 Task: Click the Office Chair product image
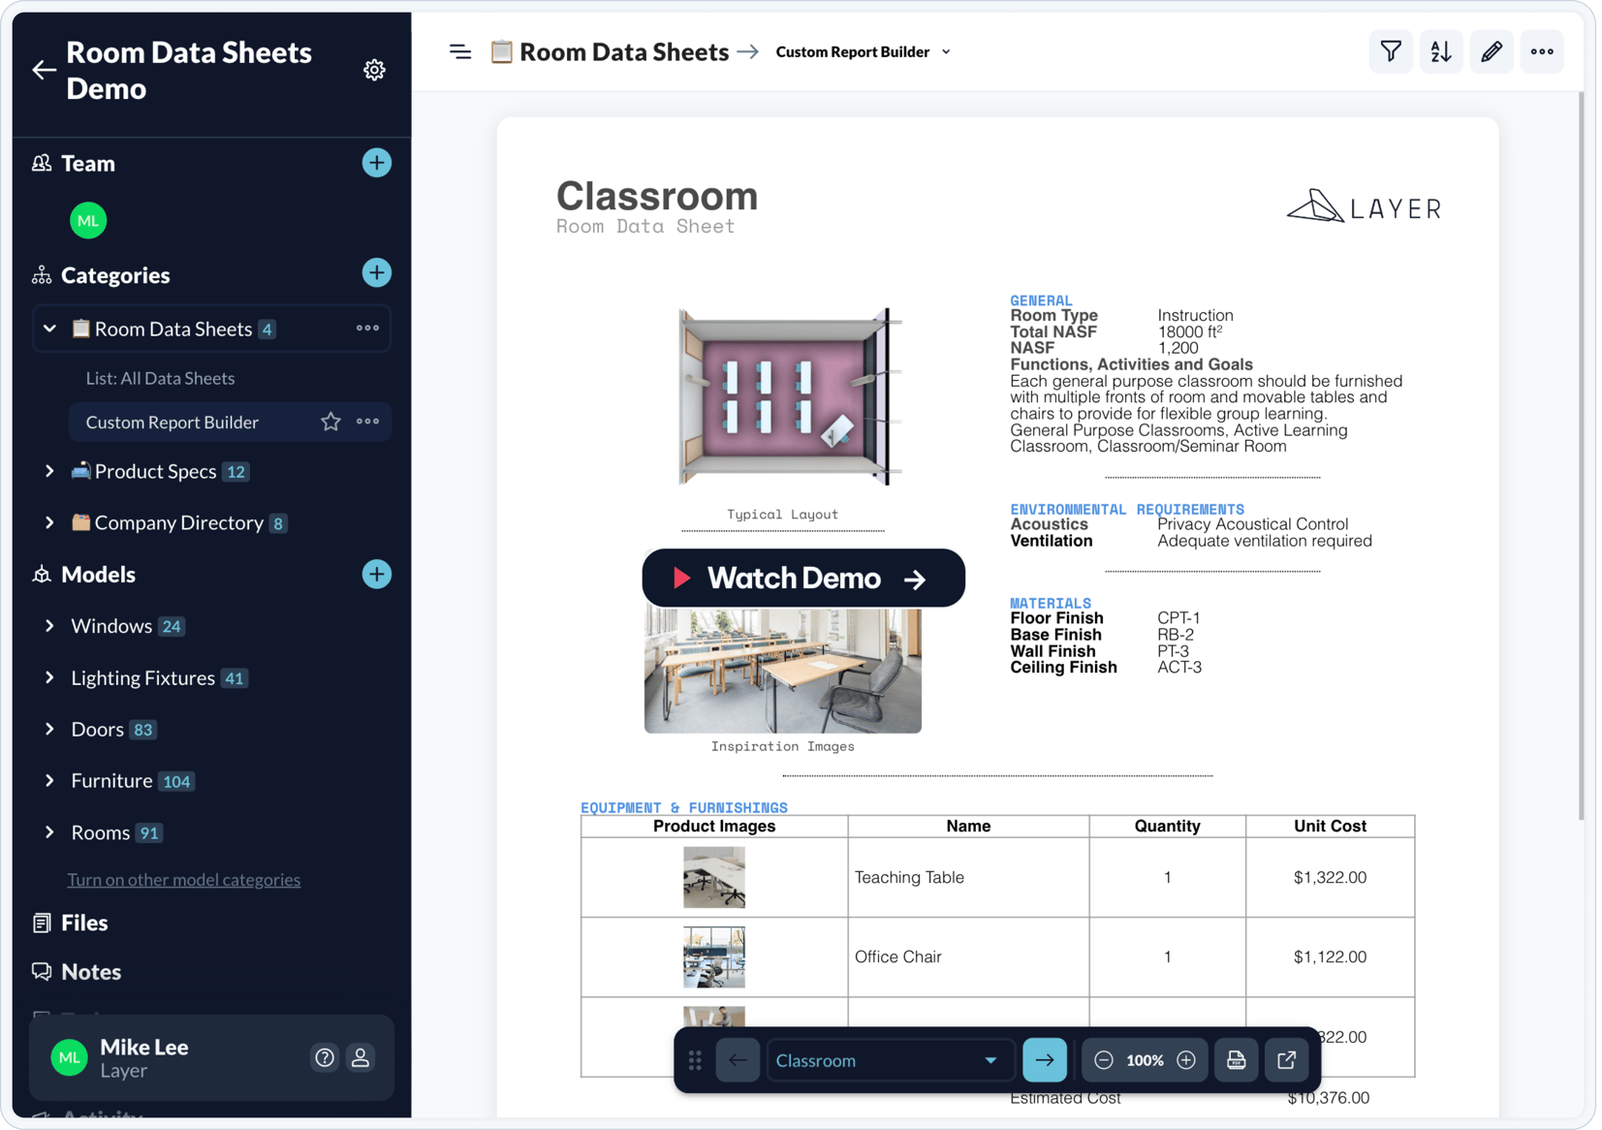(x=714, y=957)
